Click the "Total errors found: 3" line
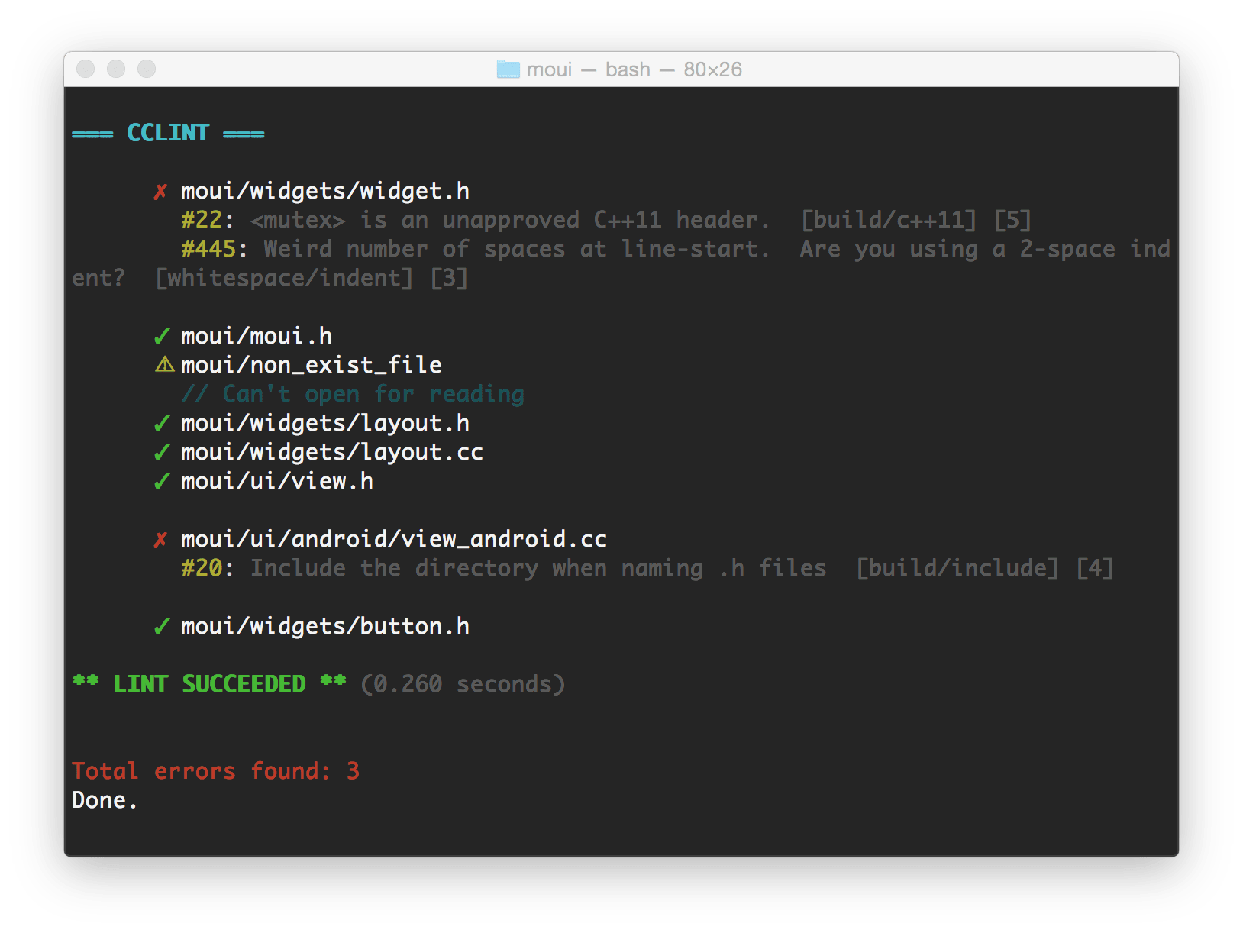 click(215, 771)
